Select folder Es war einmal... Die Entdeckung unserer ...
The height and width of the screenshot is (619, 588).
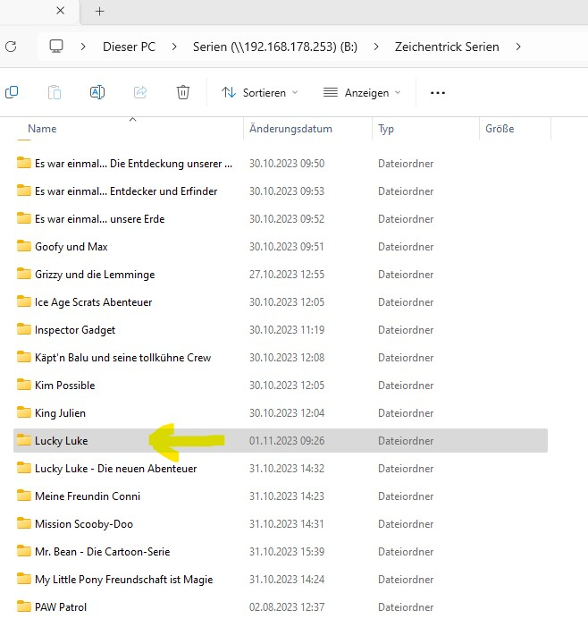click(x=133, y=164)
